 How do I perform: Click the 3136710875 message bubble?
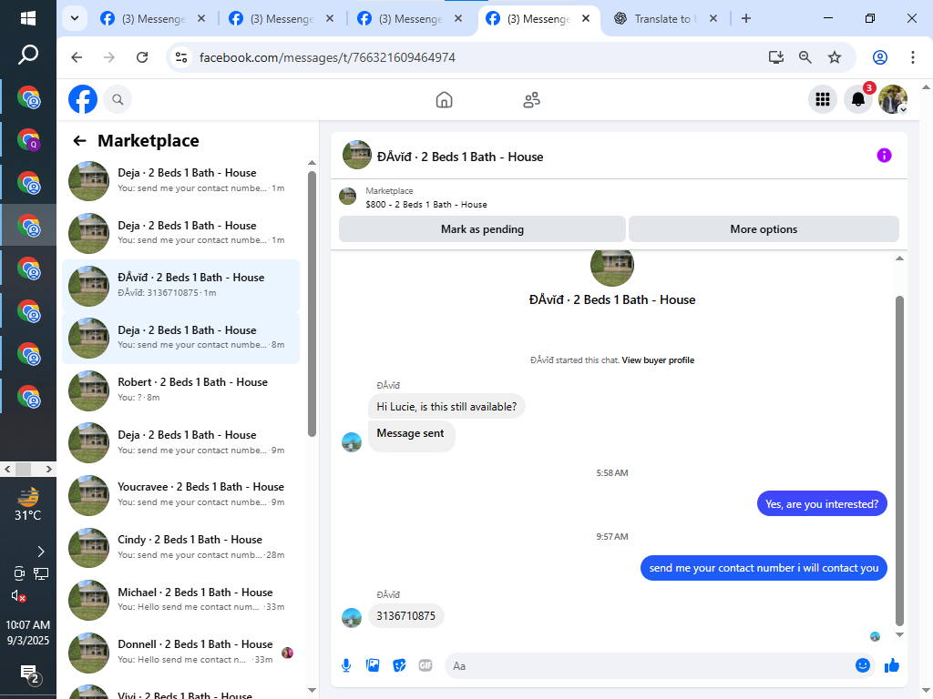pyautogui.click(x=405, y=616)
